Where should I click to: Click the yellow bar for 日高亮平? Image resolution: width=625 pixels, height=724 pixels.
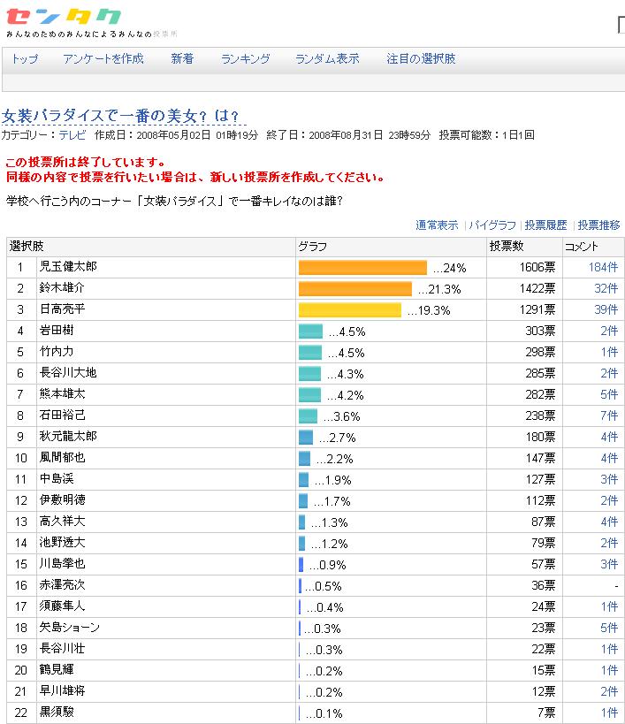pos(350,310)
